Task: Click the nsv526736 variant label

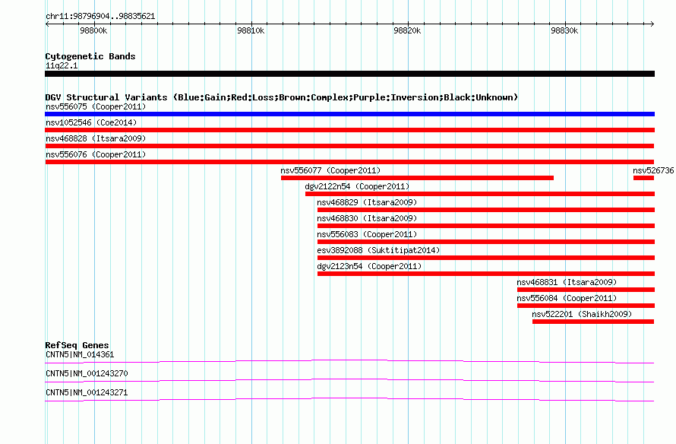Action: click(653, 170)
